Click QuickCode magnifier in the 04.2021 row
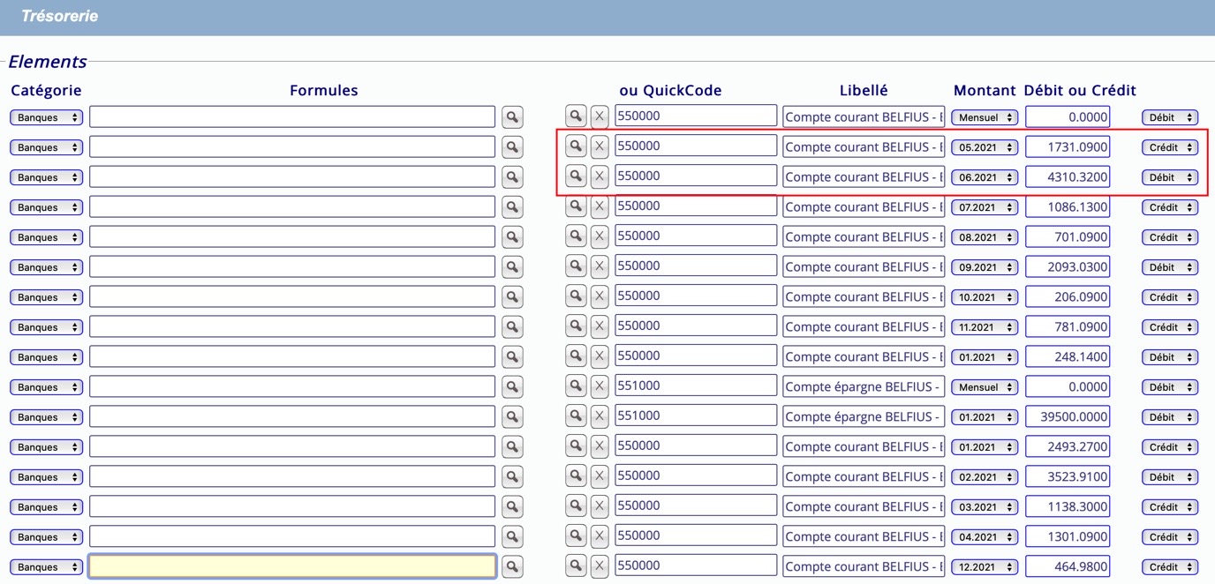1215x584 pixels. click(x=576, y=536)
